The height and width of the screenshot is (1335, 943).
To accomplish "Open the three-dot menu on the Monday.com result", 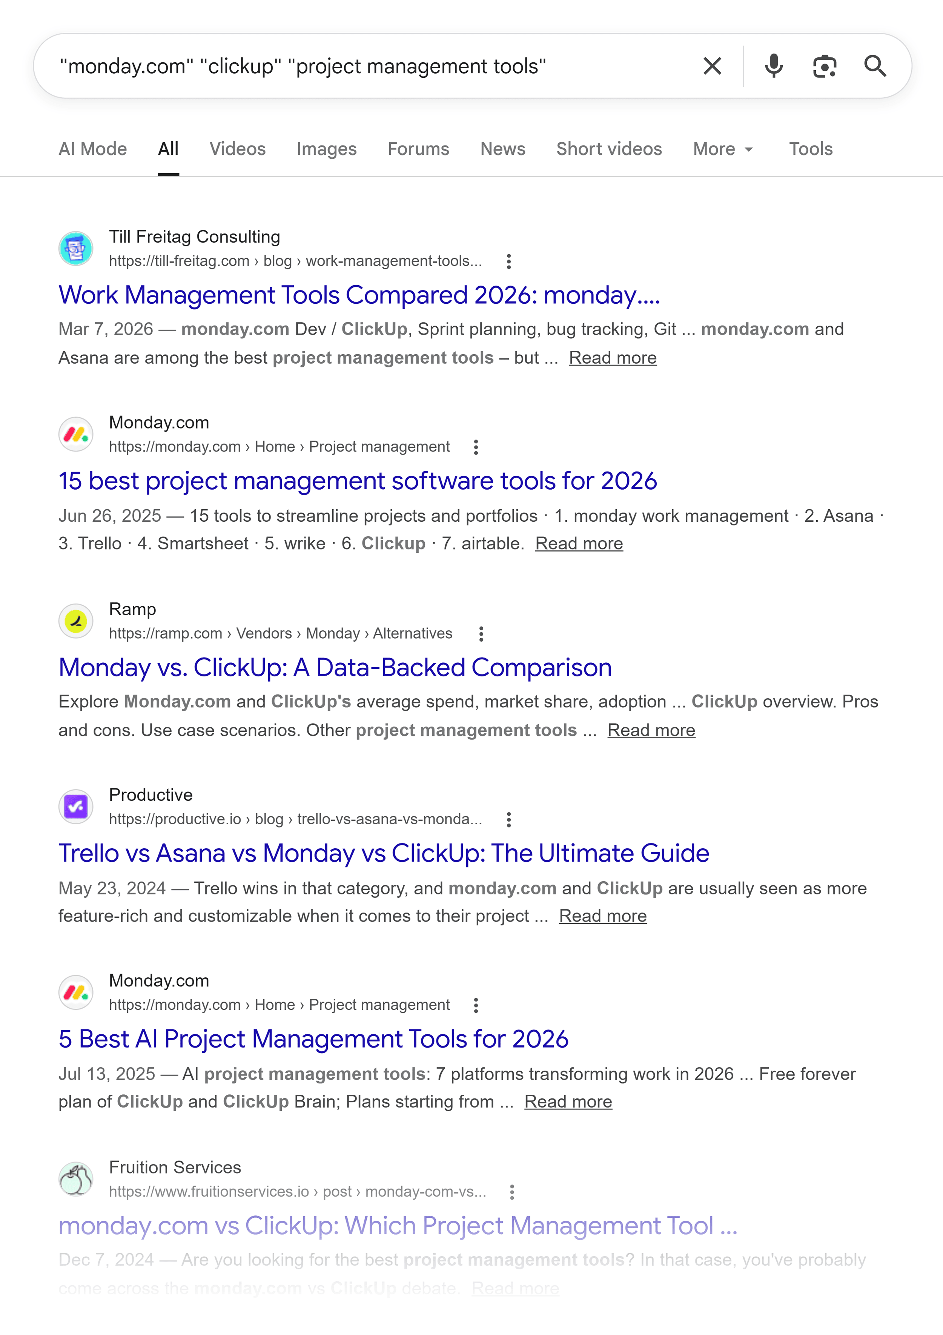I will pos(476,447).
